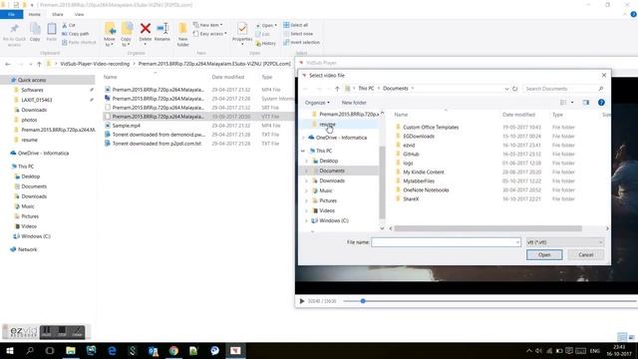Open Move to in ribbon

point(110,34)
